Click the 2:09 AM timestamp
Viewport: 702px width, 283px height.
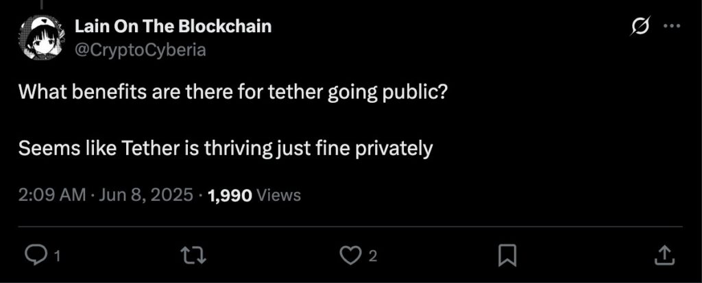(52, 195)
